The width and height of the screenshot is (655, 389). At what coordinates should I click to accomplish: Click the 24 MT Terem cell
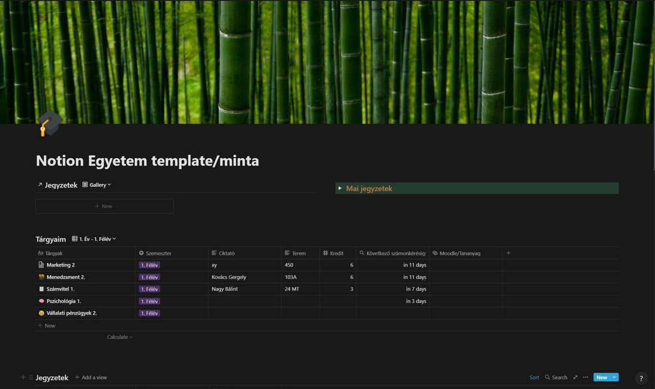point(300,289)
